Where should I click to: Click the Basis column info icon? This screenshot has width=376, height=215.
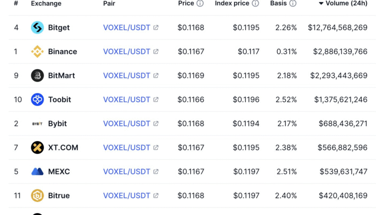293,3
